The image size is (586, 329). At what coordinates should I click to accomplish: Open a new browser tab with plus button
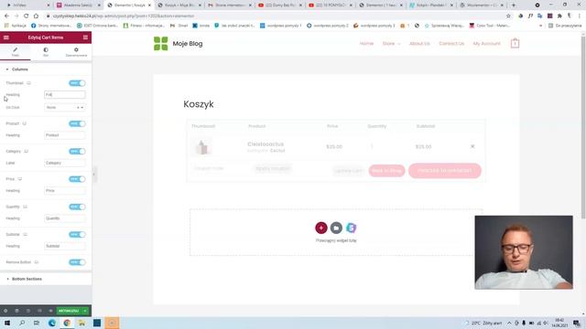pos(513,5)
